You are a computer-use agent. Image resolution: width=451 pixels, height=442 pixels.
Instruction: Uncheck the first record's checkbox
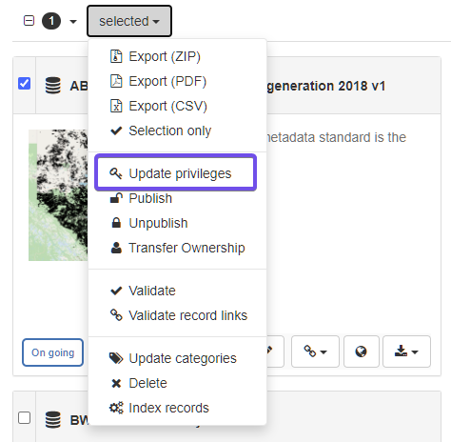(25, 84)
